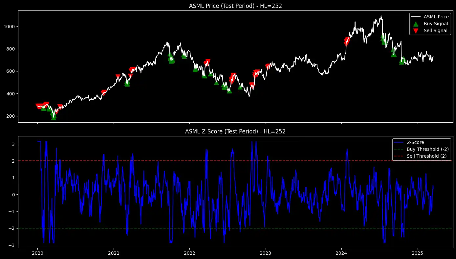Click the x-axis label "2024"

click(341, 253)
